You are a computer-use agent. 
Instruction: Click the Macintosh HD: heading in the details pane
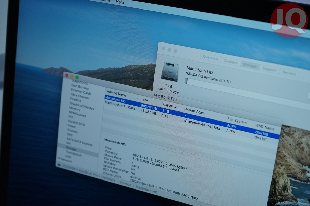(115, 142)
